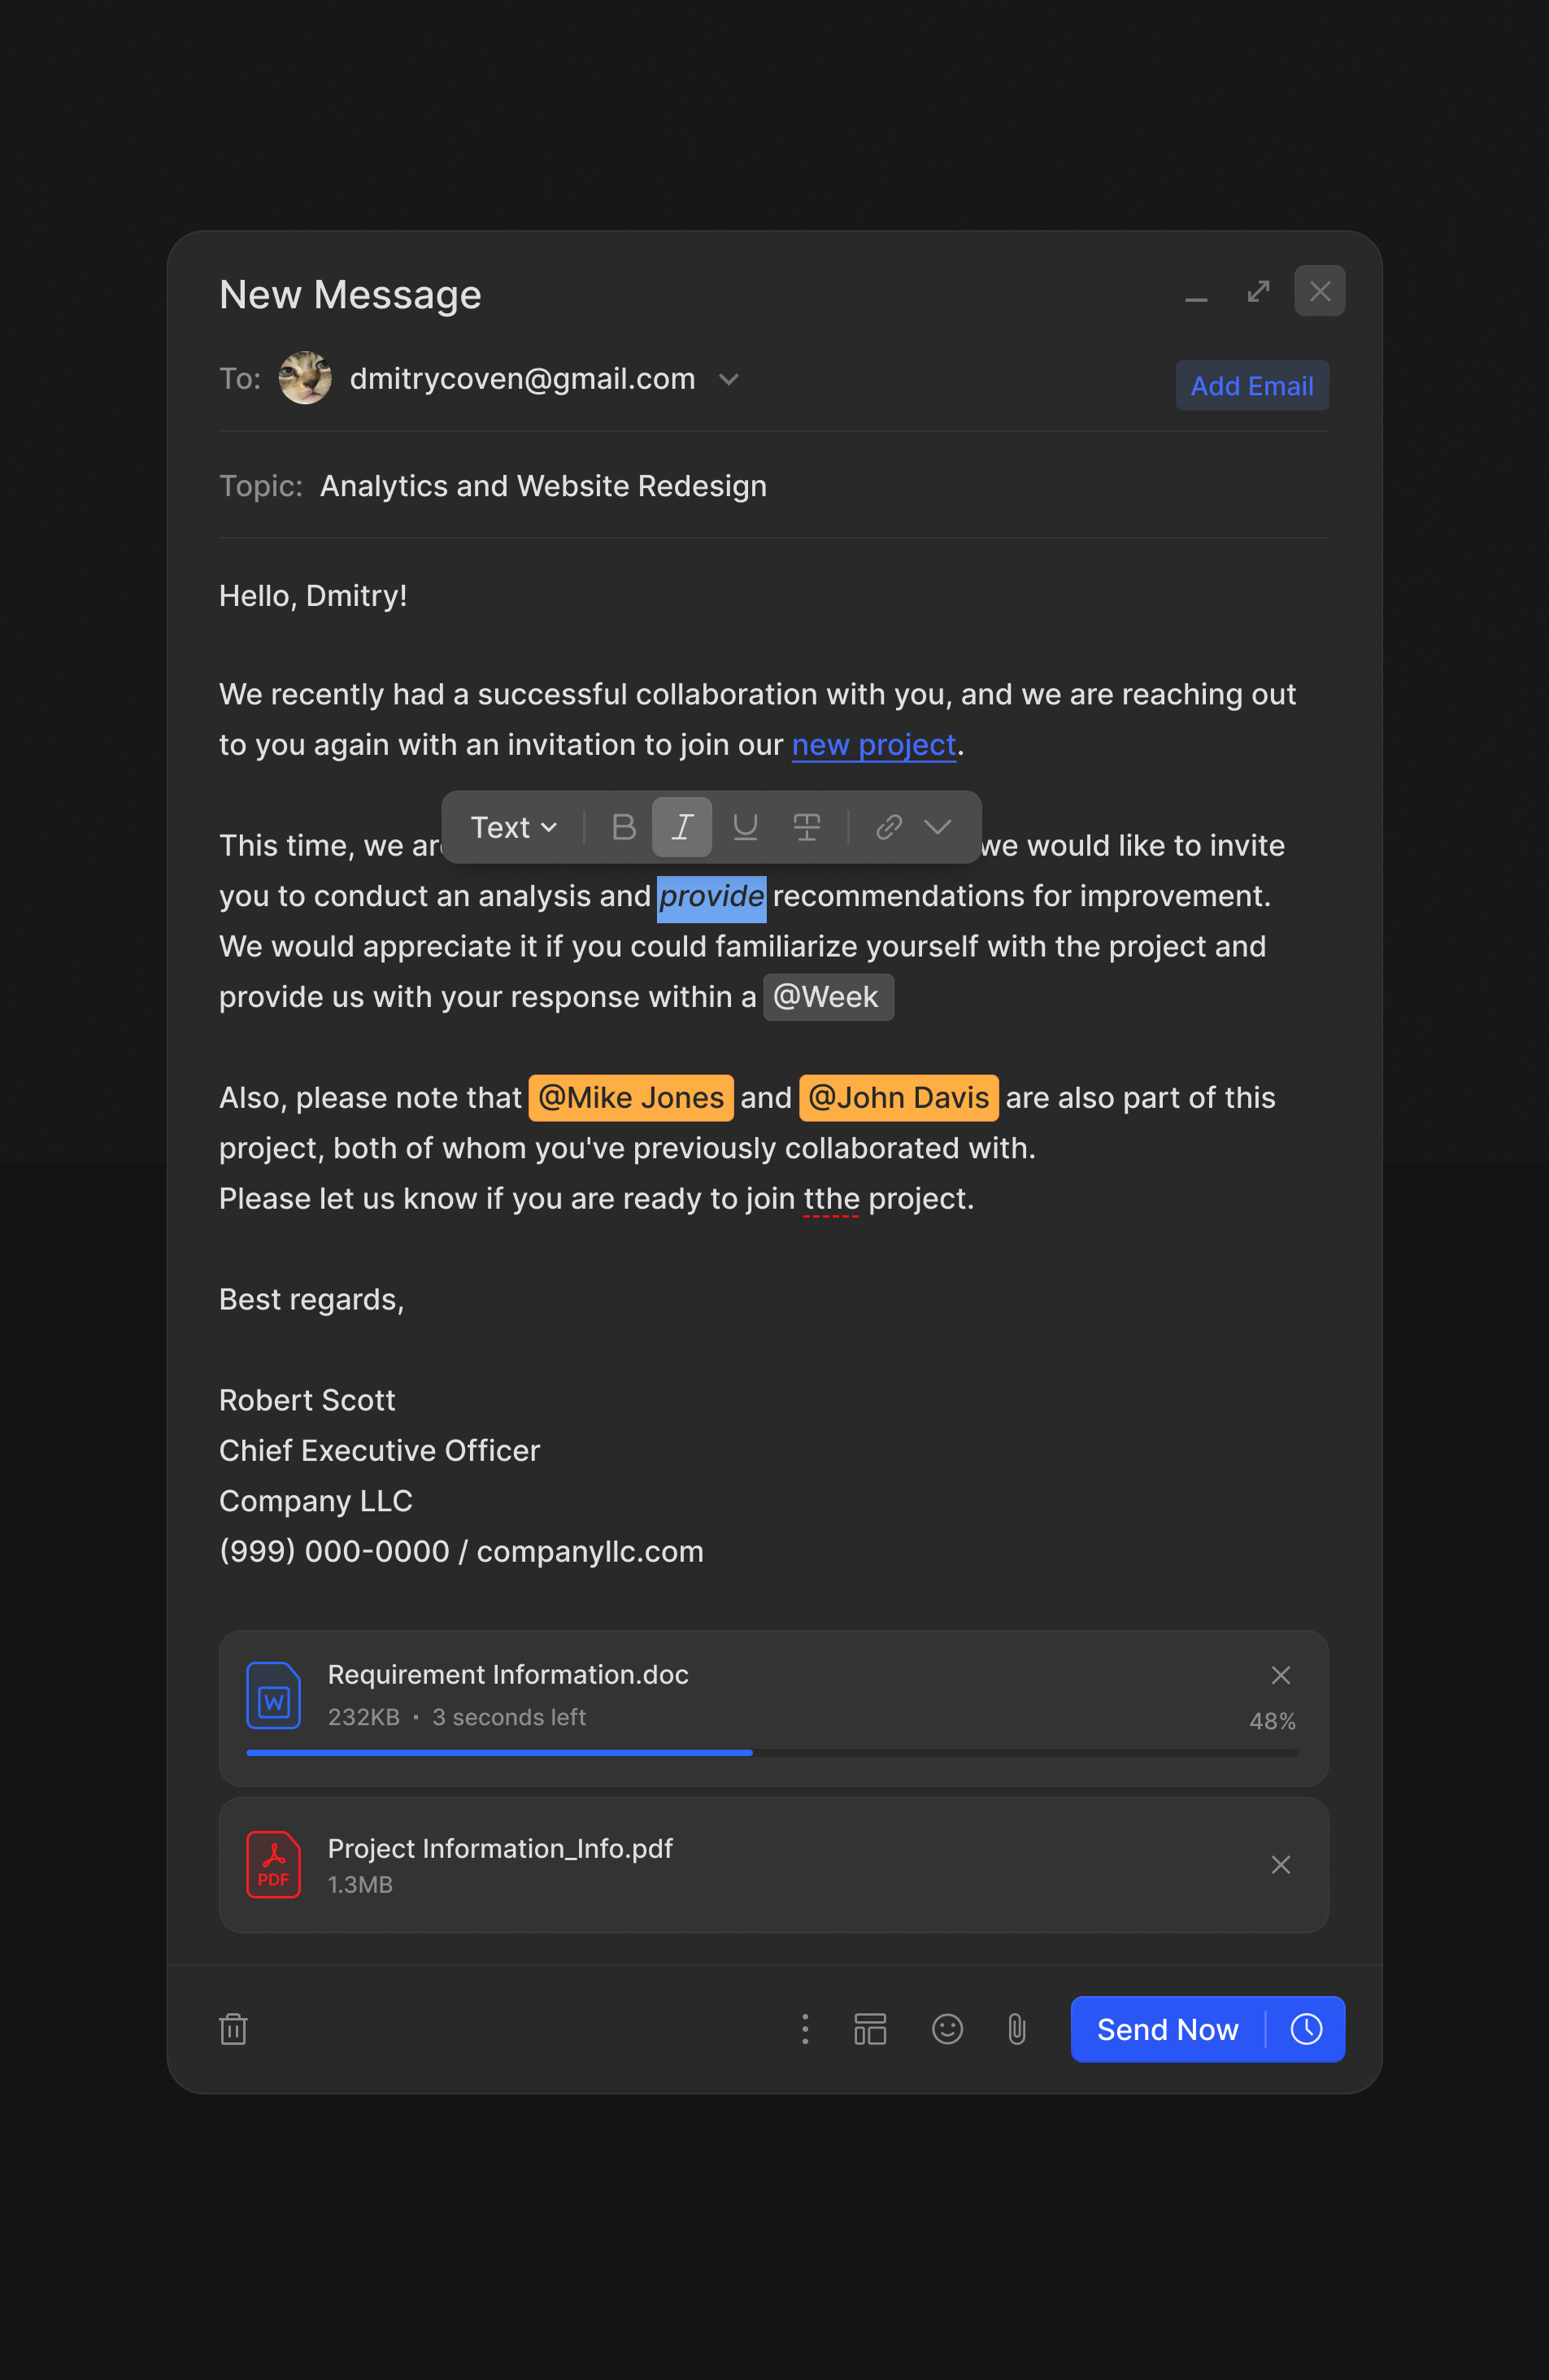Open the Text style dropdown

click(x=511, y=827)
